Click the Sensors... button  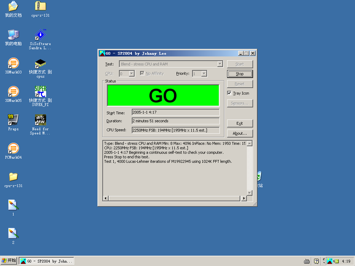pyautogui.click(x=240, y=103)
